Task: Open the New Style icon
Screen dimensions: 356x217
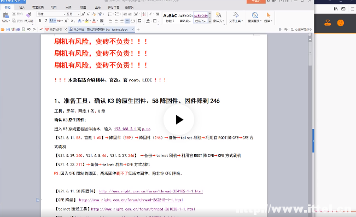Action: coord(218,15)
